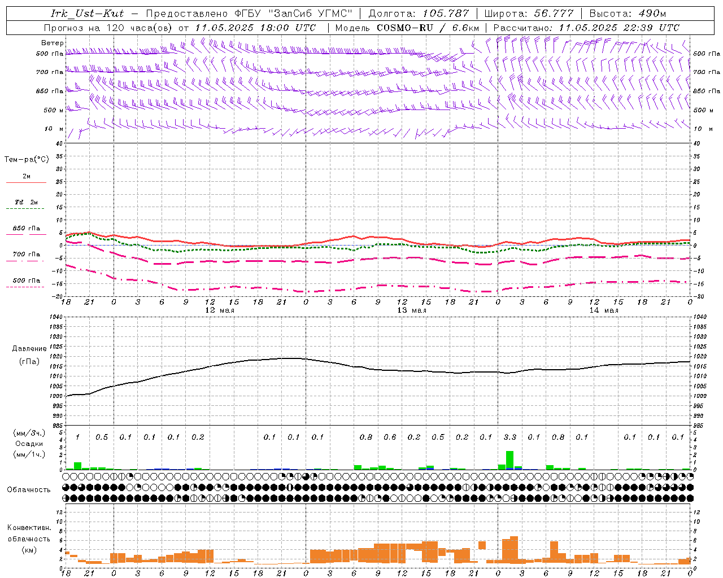This screenshot has width=723, height=578.
Task: Click the 10 м wind level label on left
Action: click(54, 129)
